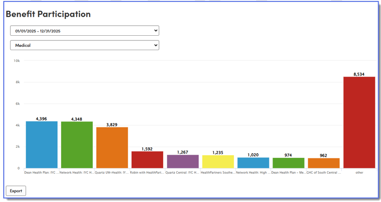Screen dimensions: 381x202
Task: Click the green Network Health IYC bar
Action: [77, 145]
